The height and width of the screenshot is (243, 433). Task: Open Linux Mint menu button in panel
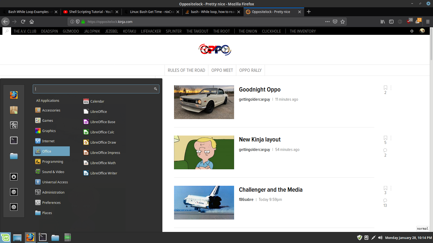pyautogui.click(x=5, y=238)
